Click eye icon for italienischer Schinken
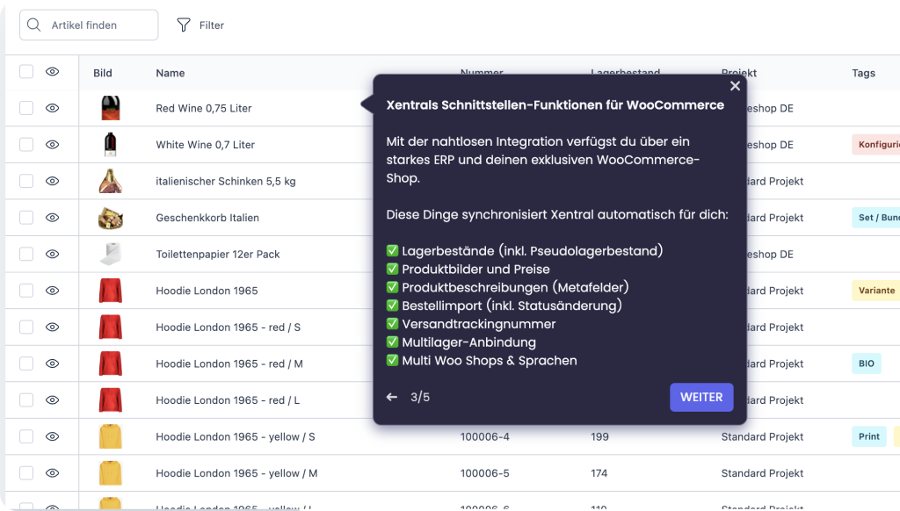Screen dimensions: 900x511 point(52,181)
